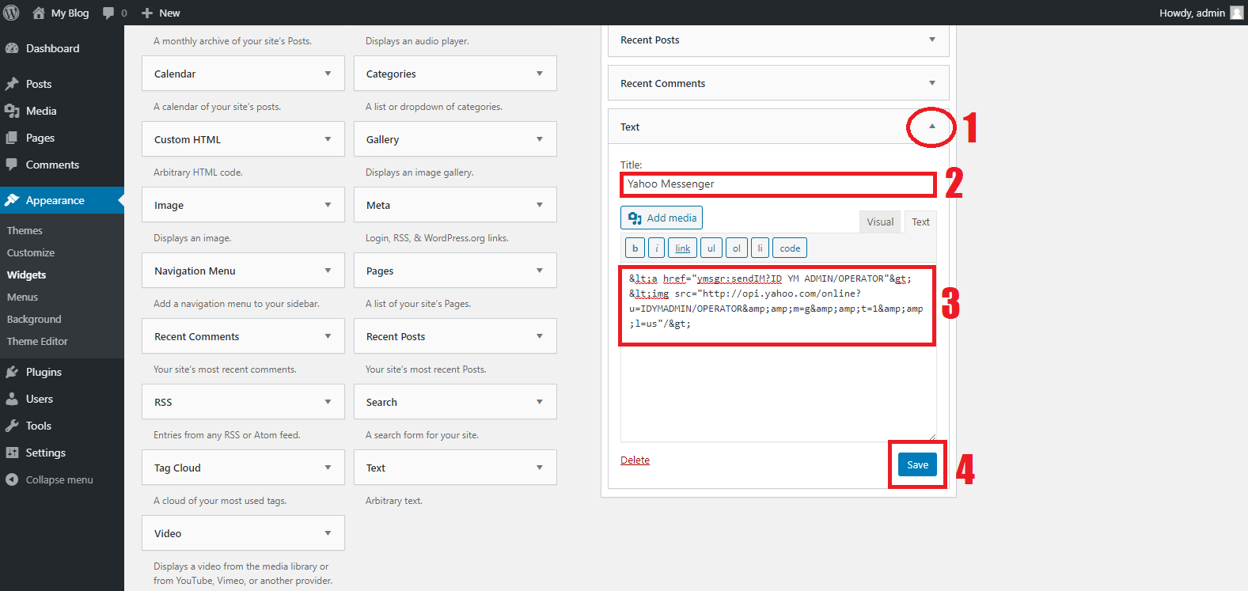Insert unordered list with 'ul' button
Screen dimensions: 1248x591
click(x=711, y=248)
